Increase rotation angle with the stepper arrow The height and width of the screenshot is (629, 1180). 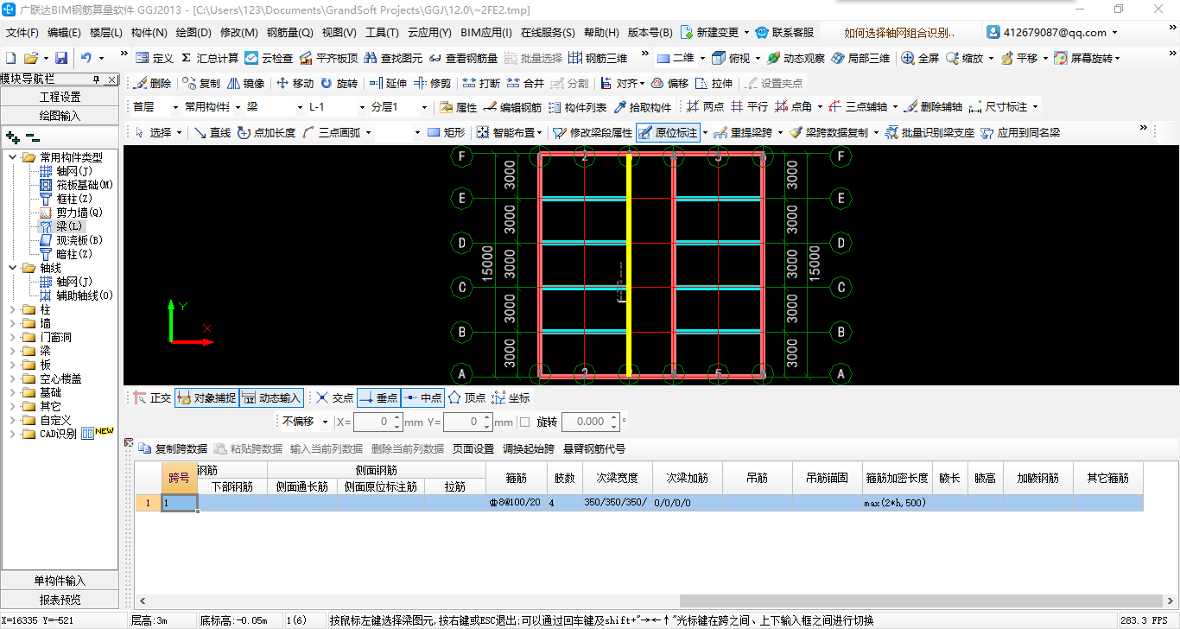(x=613, y=417)
